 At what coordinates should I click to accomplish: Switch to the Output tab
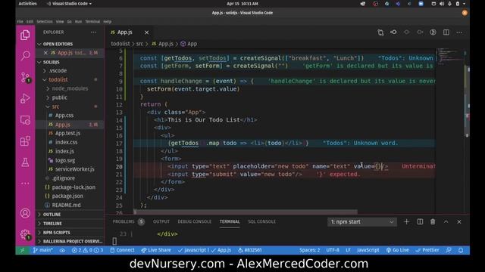coord(161,221)
